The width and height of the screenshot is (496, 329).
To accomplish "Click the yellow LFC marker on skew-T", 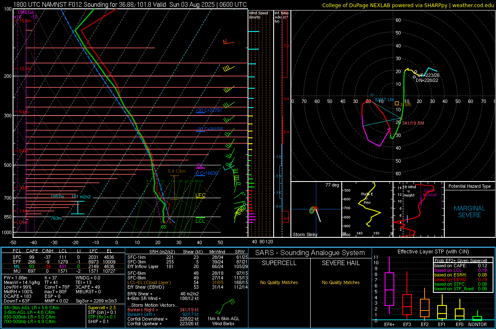I will click(x=200, y=195).
